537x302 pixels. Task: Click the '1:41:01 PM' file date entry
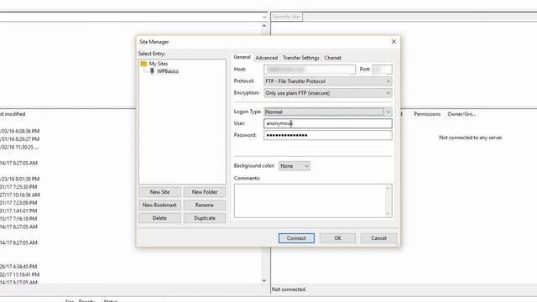pos(18,211)
